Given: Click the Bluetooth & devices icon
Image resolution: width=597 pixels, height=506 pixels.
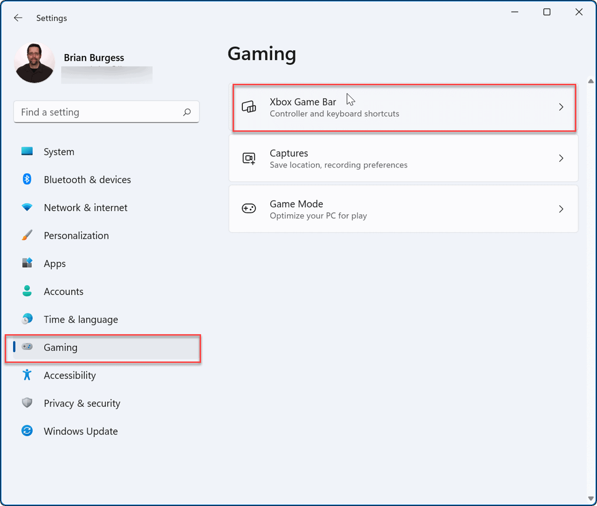Looking at the screenshot, I should pyautogui.click(x=27, y=179).
